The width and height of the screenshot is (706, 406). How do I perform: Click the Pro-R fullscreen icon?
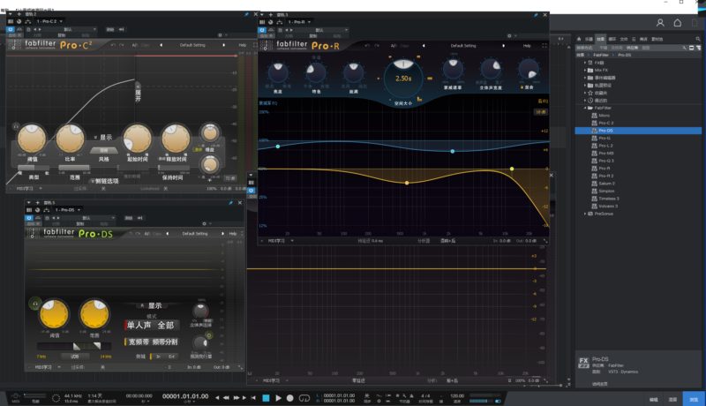[543, 45]
